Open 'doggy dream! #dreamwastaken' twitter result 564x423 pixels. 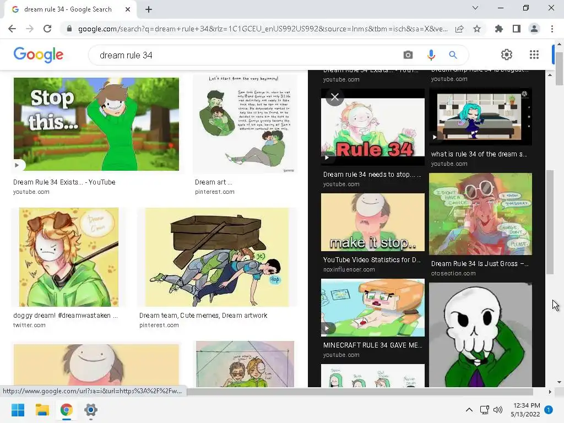[x=65, y=315]
